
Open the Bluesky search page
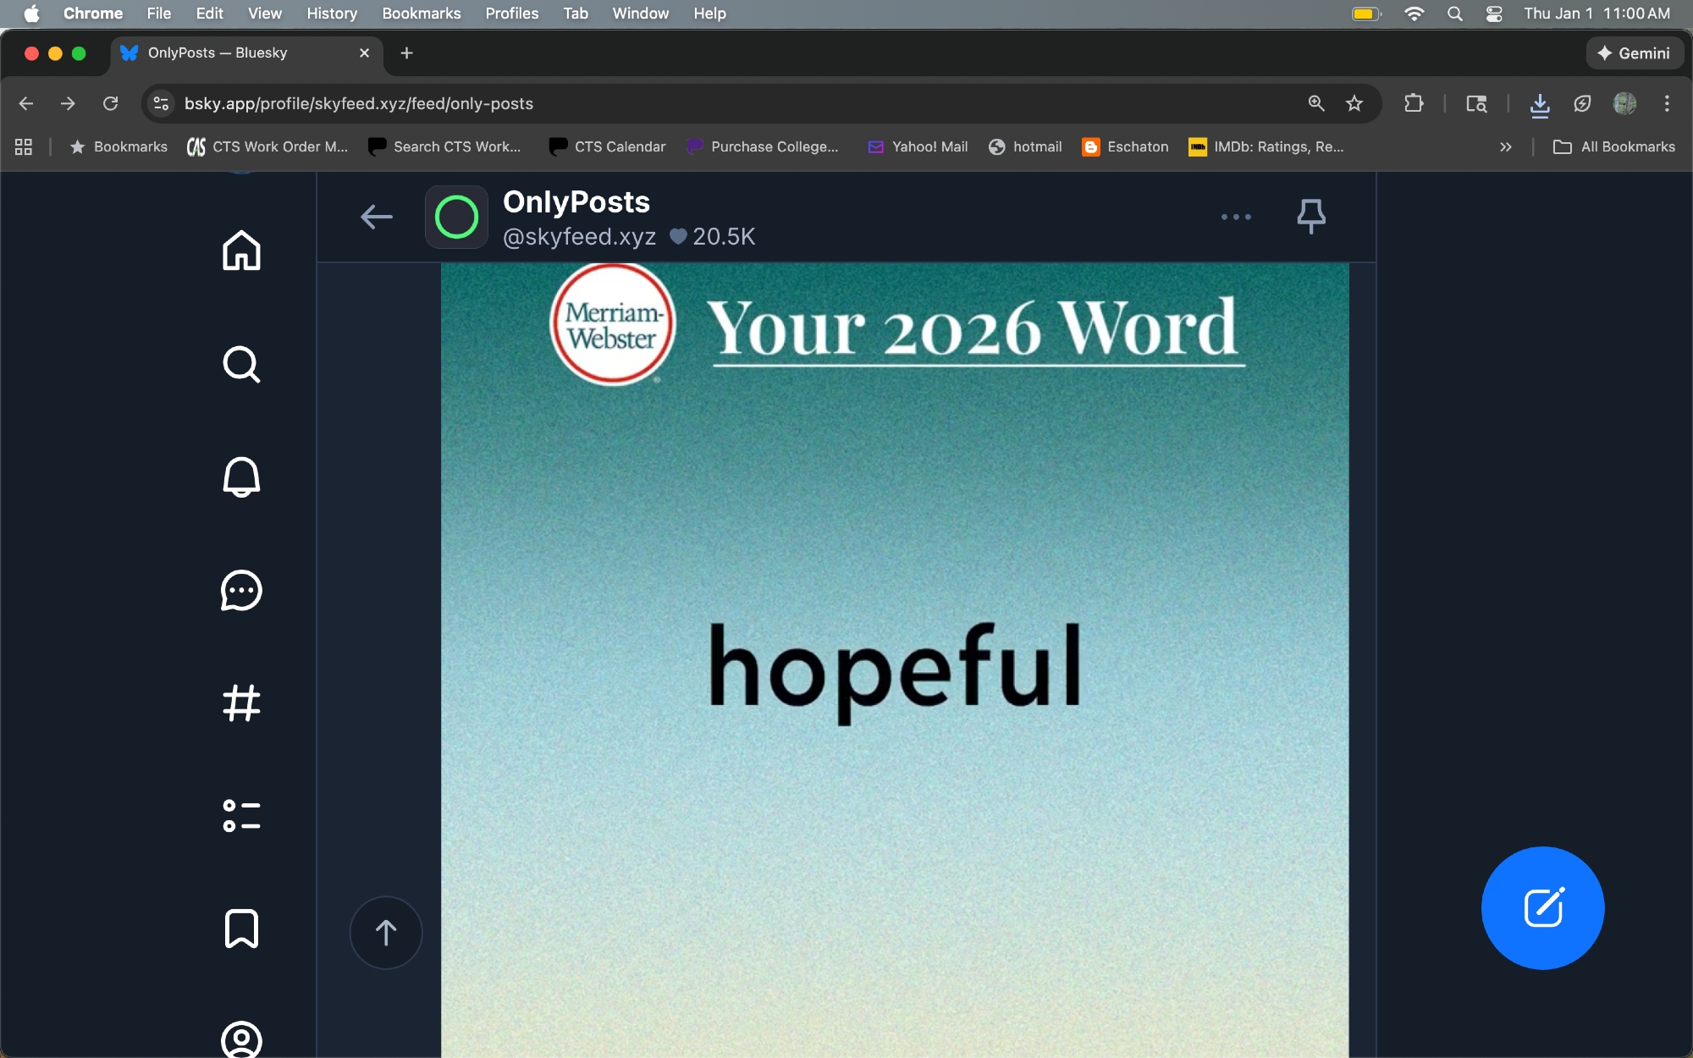241,364
